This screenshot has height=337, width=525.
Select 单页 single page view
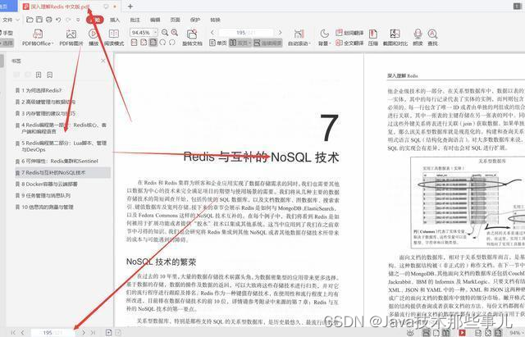(x=218, y=43)
